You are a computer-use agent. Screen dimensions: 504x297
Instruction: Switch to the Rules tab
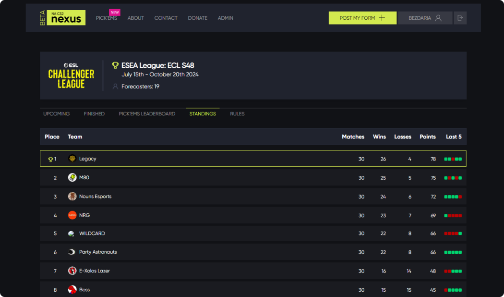237,114
